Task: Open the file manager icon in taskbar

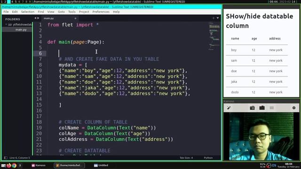Action: pyautogui.click(x=3, y=165)
